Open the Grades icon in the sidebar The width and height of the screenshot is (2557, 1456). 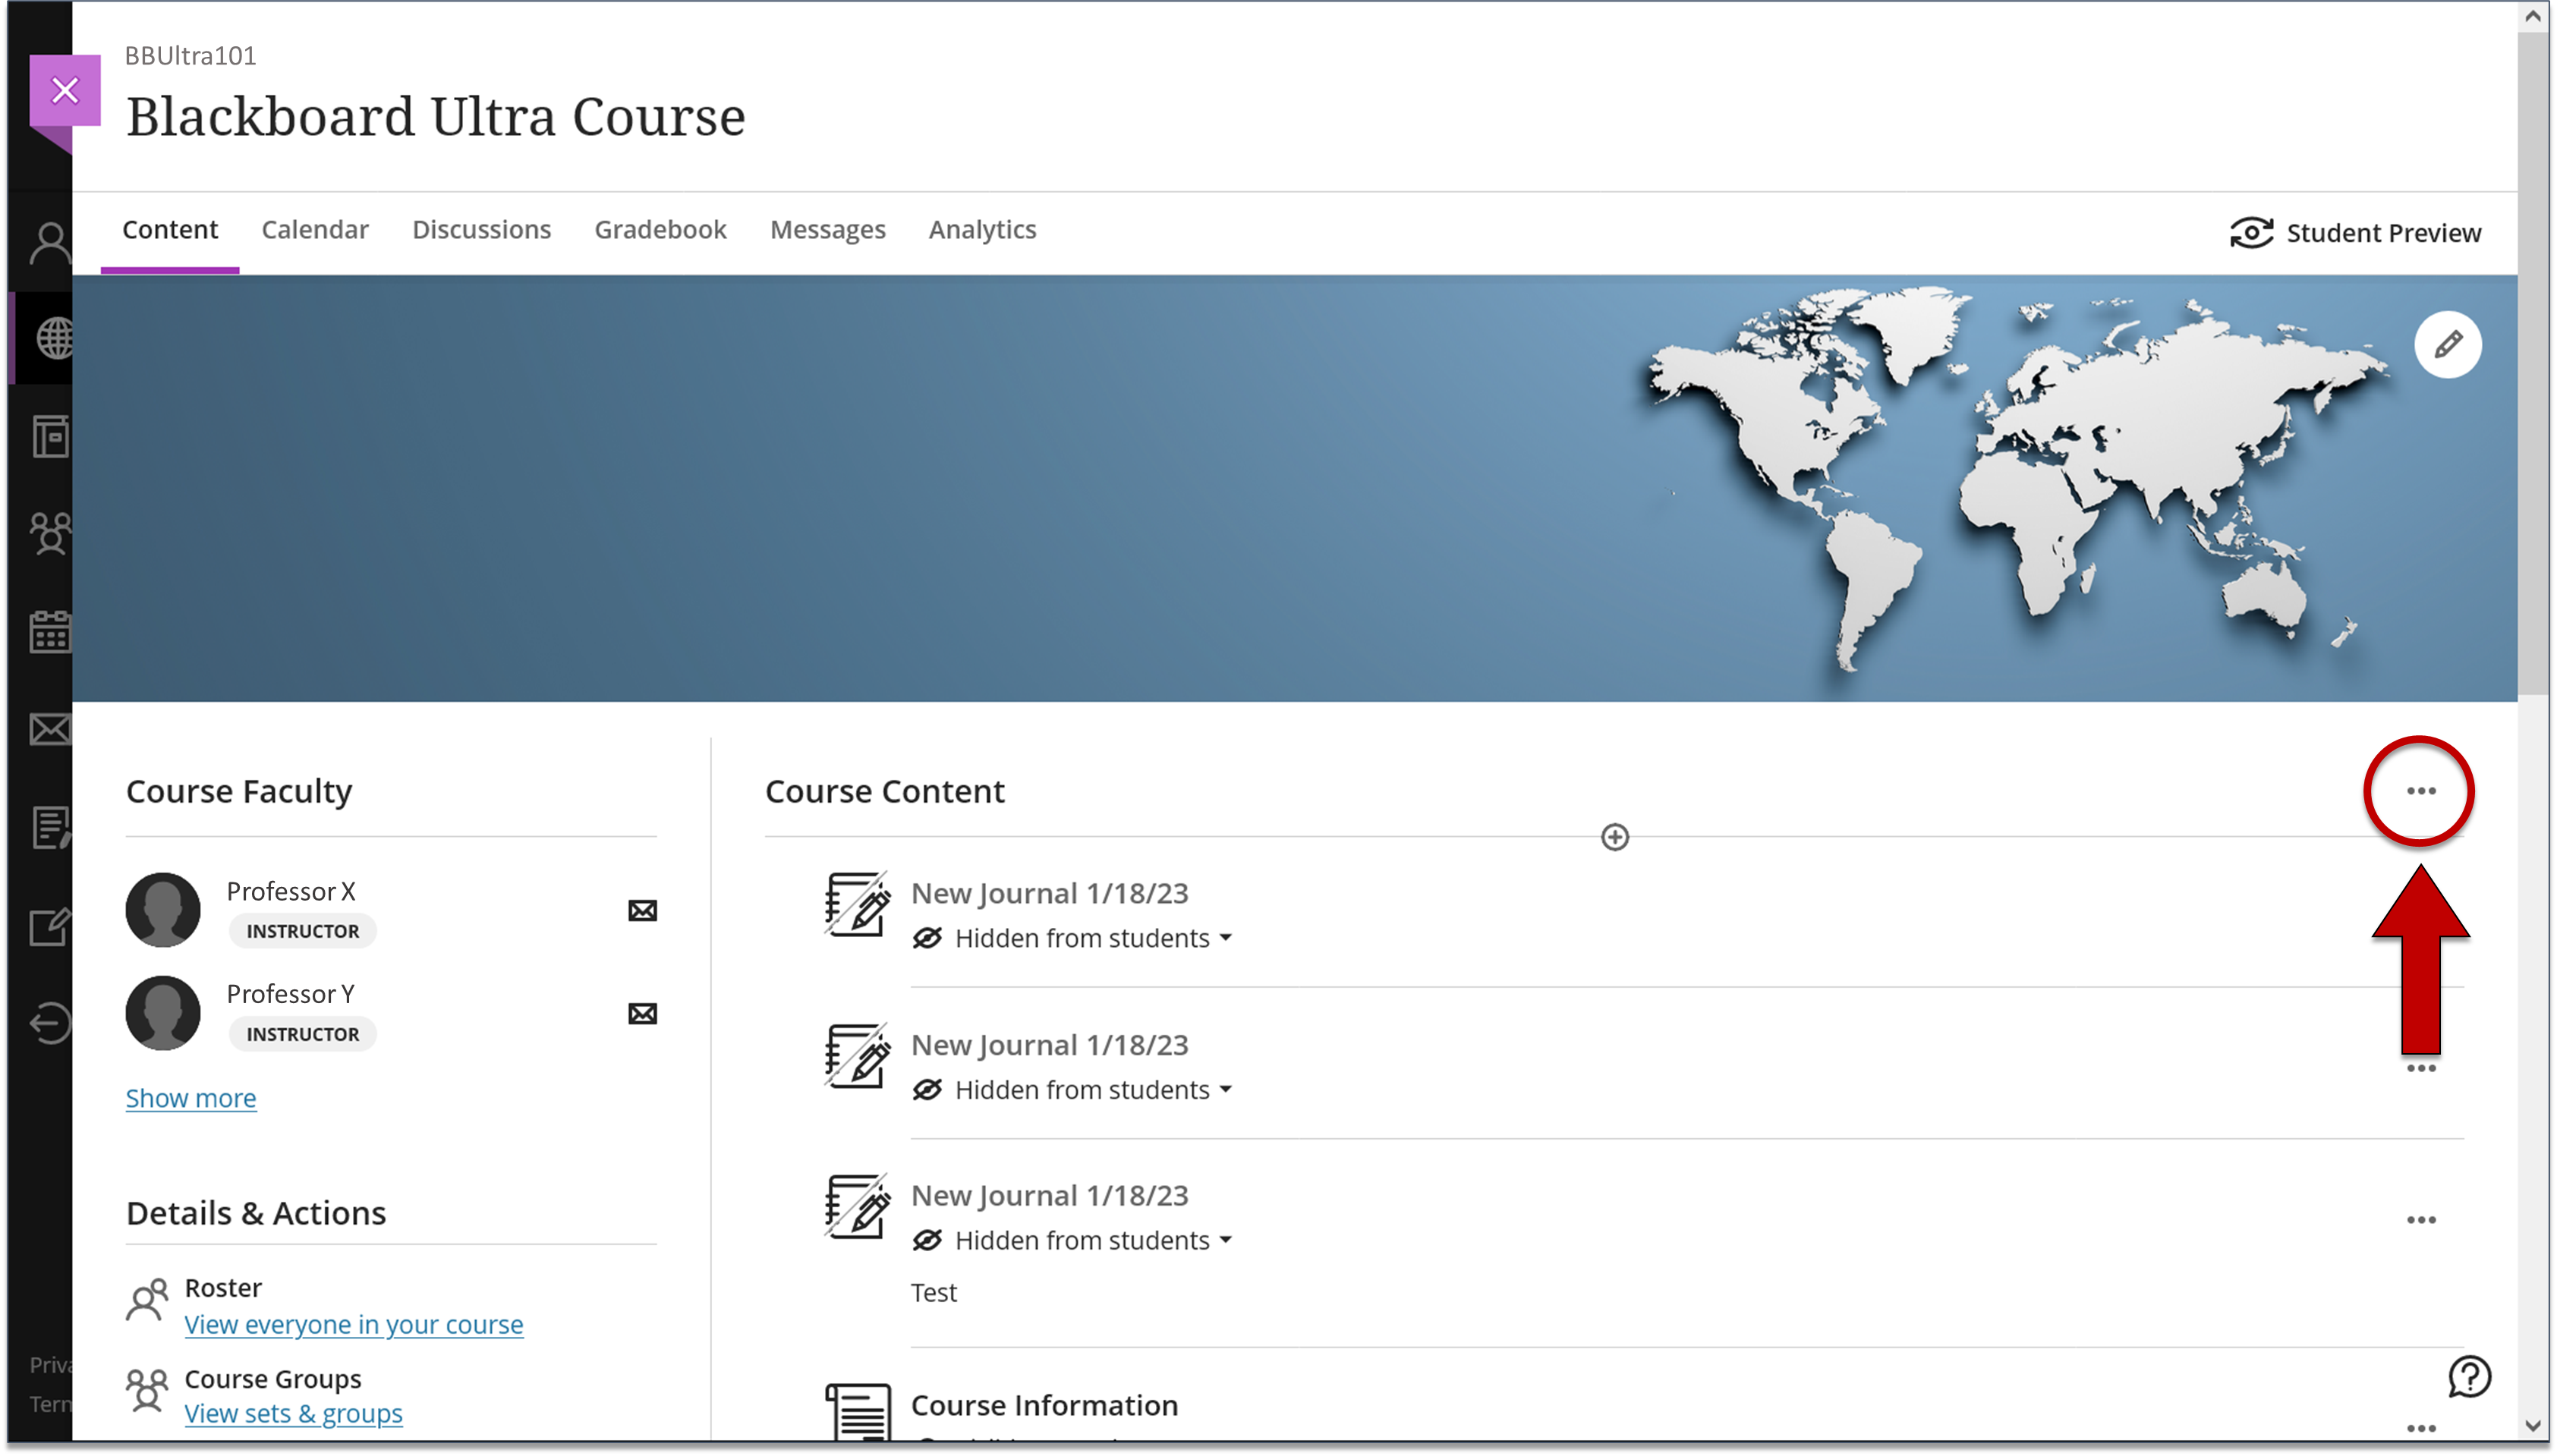pos(50,827)
